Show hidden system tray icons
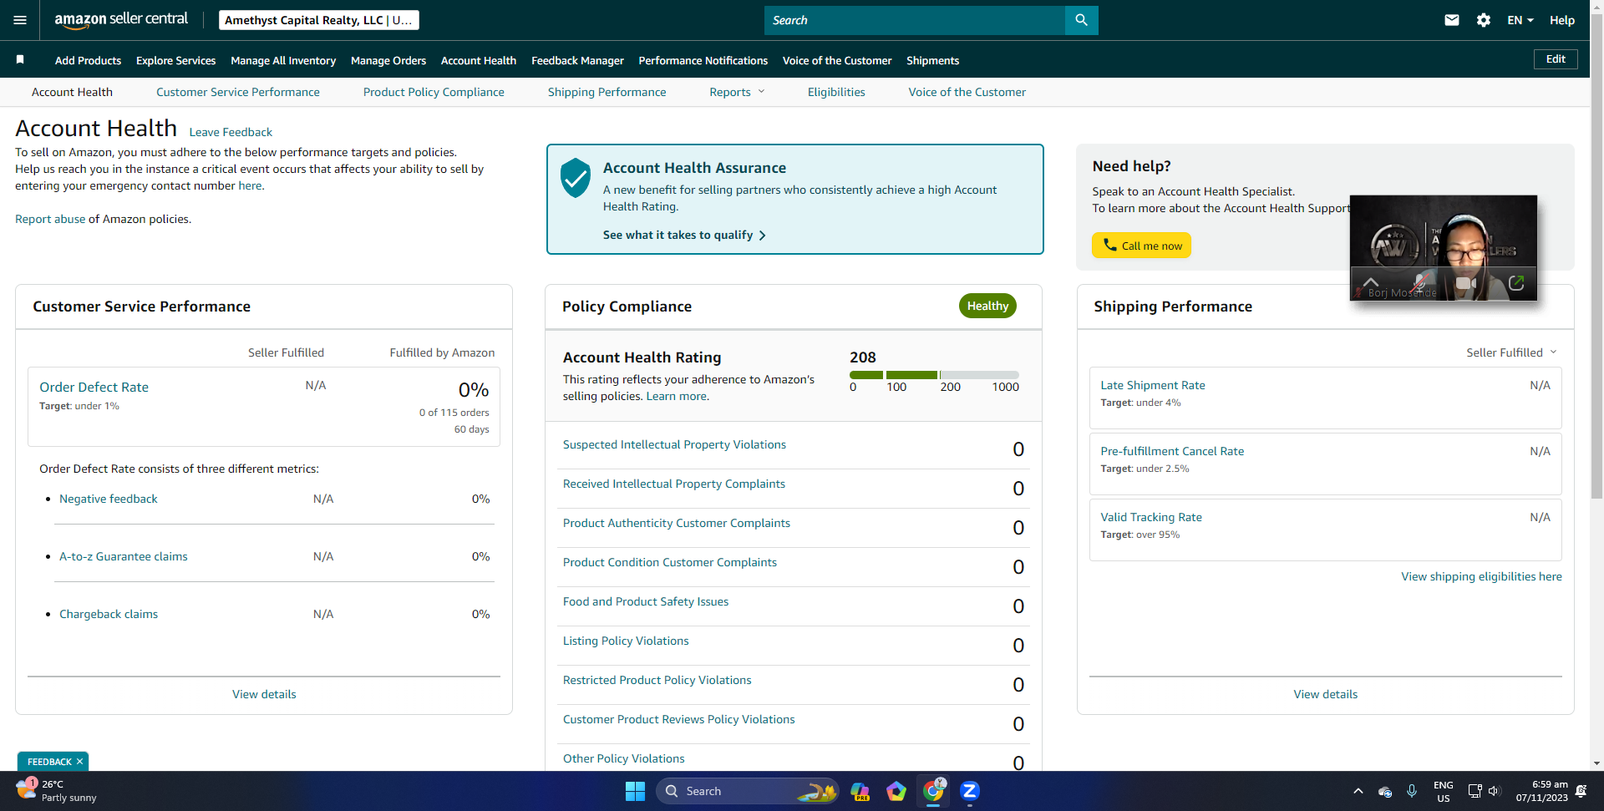 (x=1358, y=791)
